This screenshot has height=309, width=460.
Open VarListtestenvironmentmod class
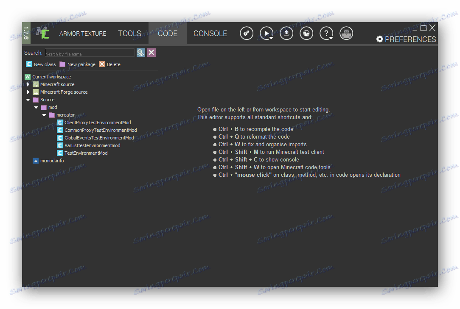pyautogui.click(x=93, y=145)
